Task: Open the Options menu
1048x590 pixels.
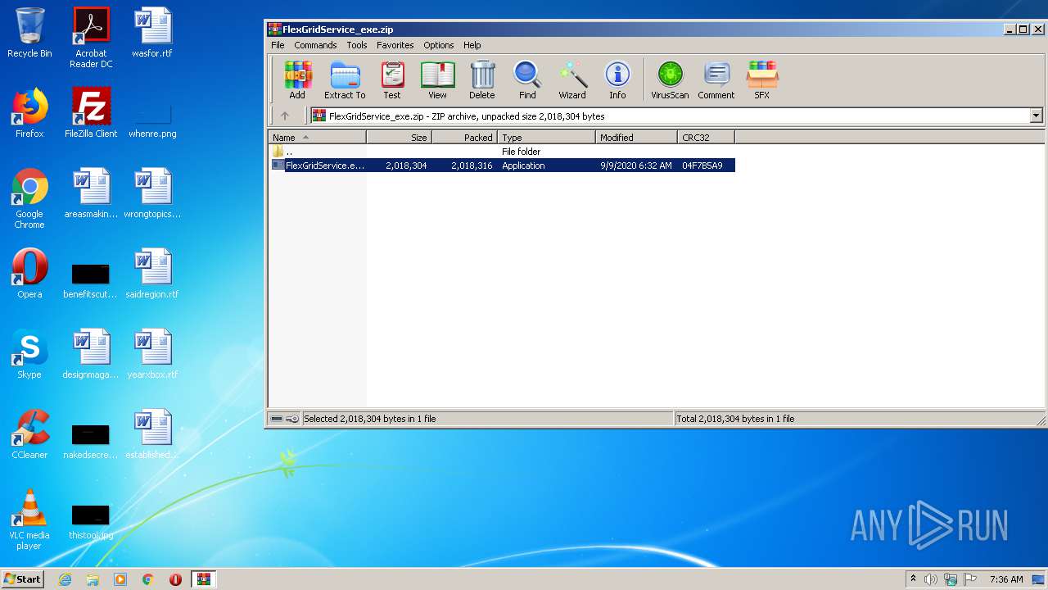Action: point(438,45)
